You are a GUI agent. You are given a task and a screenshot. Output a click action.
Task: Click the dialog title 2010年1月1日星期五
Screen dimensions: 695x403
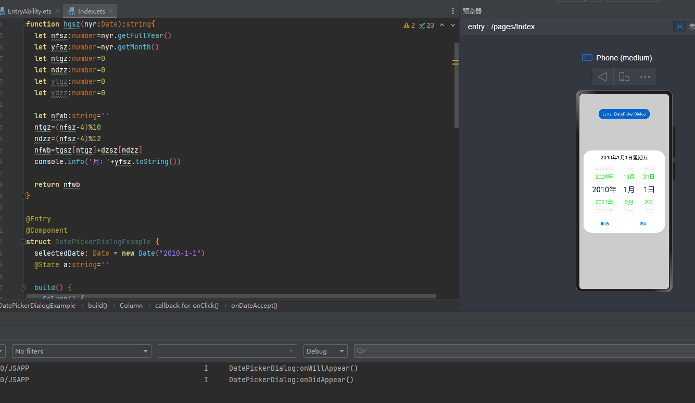click(x=624, y=157)
